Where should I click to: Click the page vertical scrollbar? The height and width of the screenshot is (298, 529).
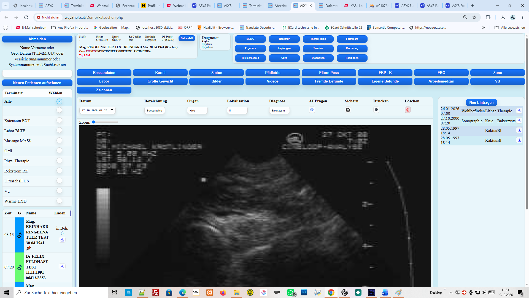click(x=527, y=124)
